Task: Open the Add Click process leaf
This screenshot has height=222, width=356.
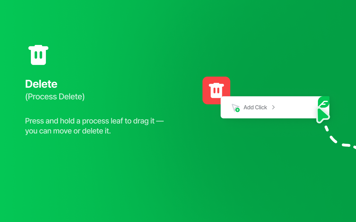Action: pos(275,107)
